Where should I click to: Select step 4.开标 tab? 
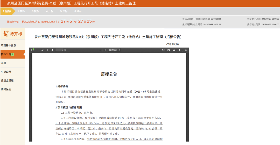click(x=50, y=11)
